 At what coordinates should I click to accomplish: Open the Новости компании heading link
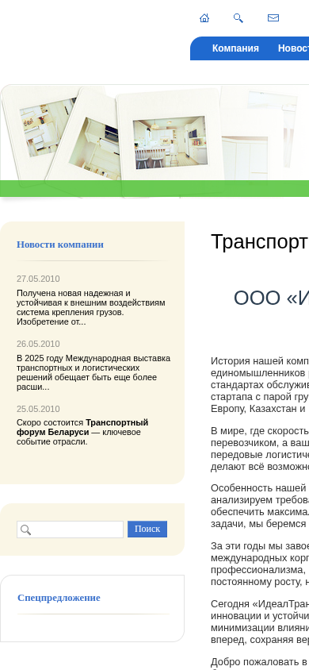point(60,245)
